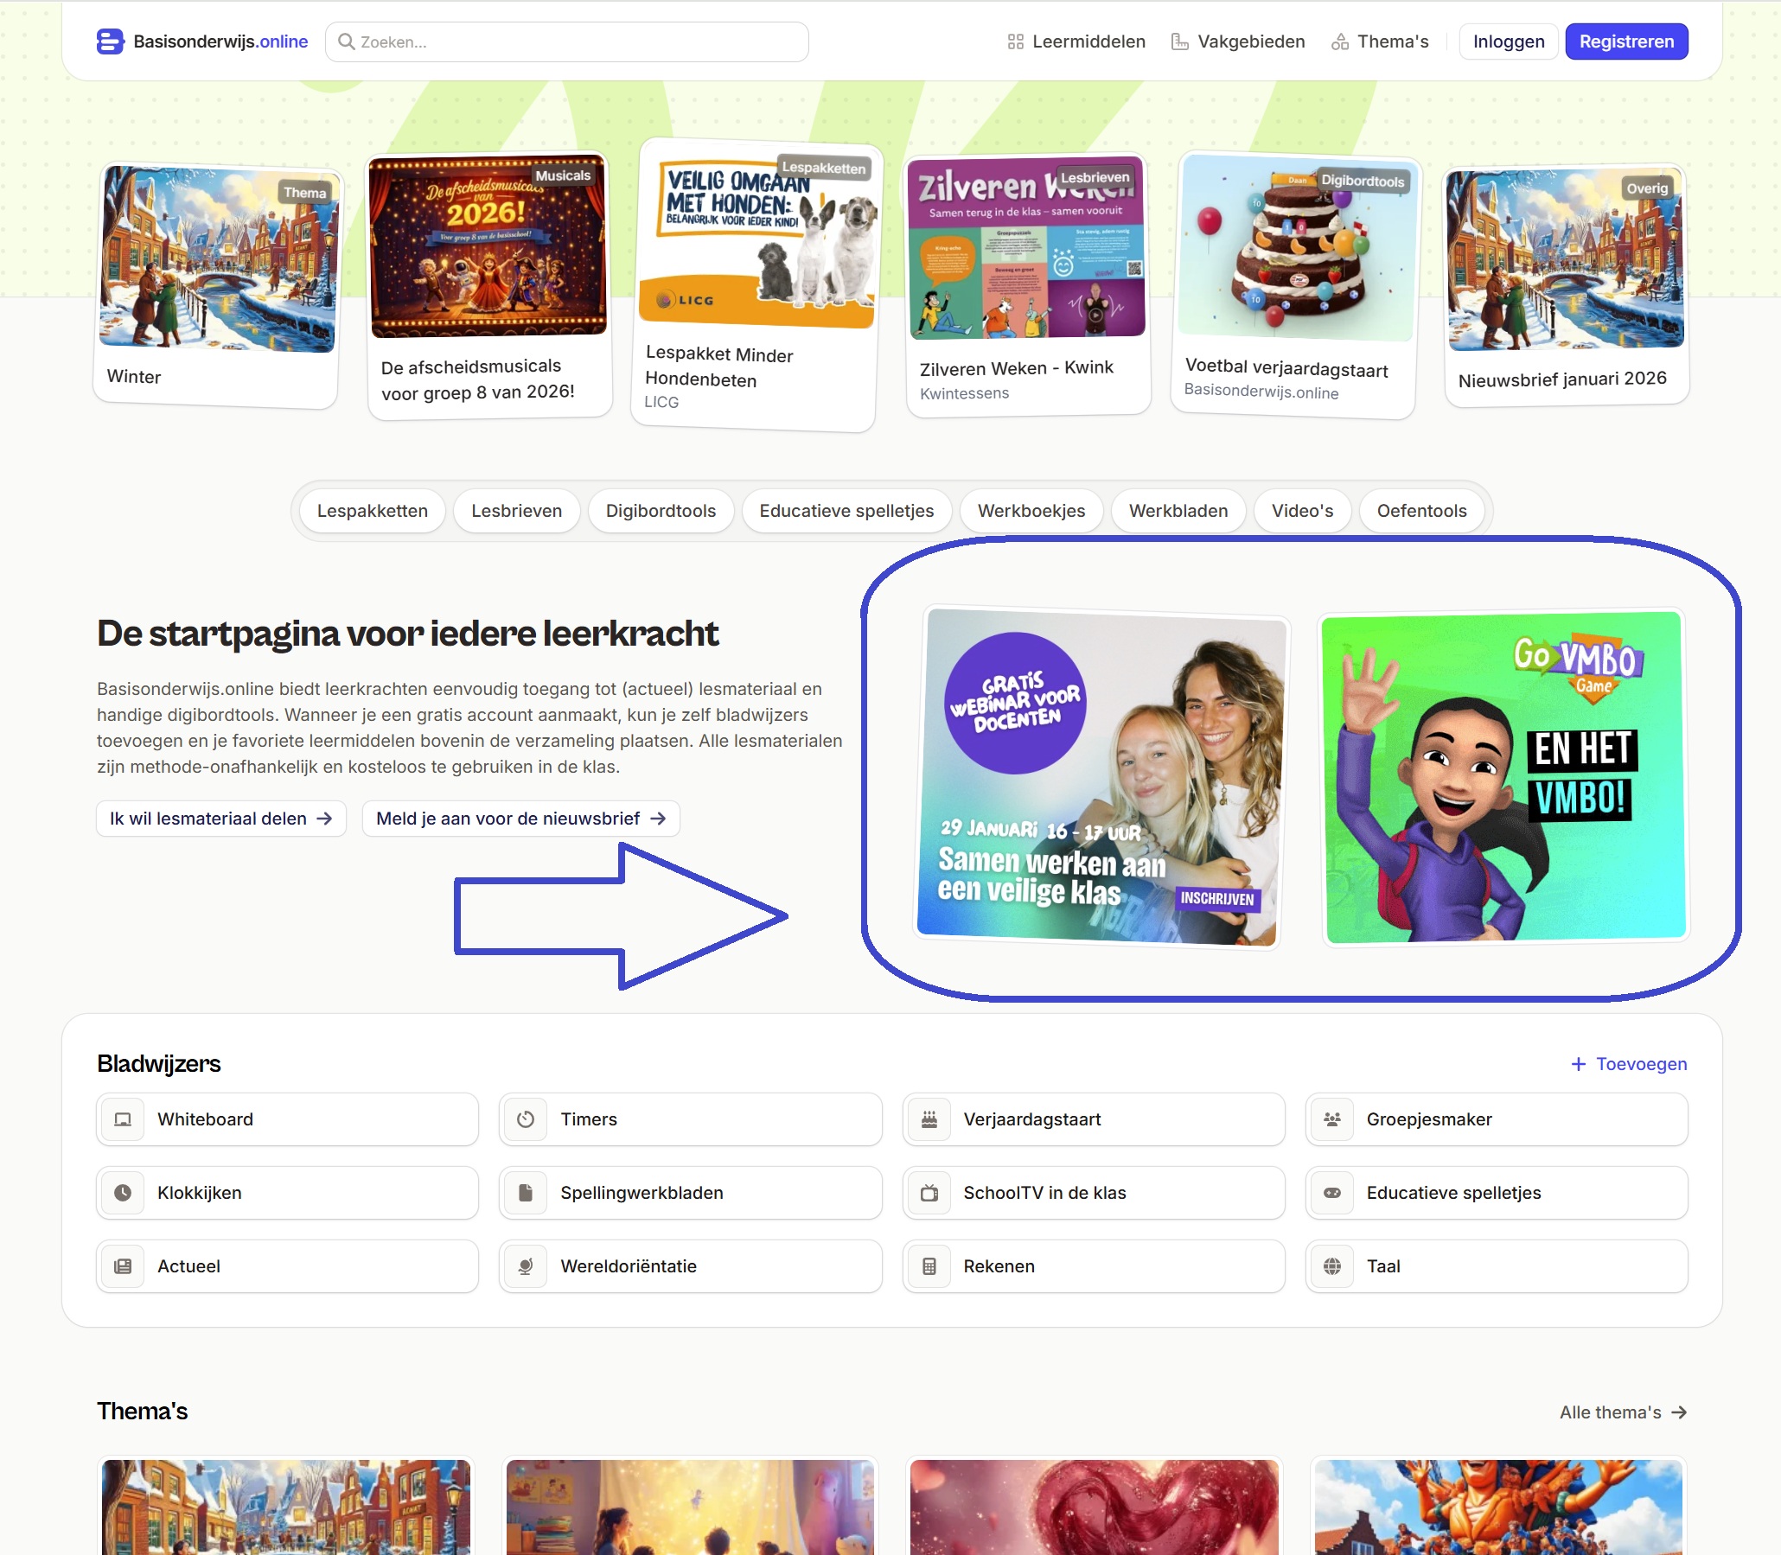The width and height of the screenshot is (1781, 1555).
Task: Open the Taal bookmark
Action: (x=1497, y=1267)
